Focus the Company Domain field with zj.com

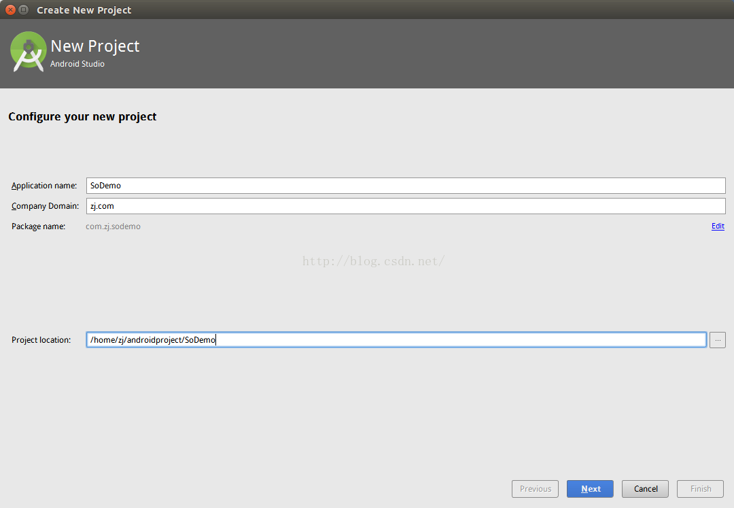click(x=406, y=206)
